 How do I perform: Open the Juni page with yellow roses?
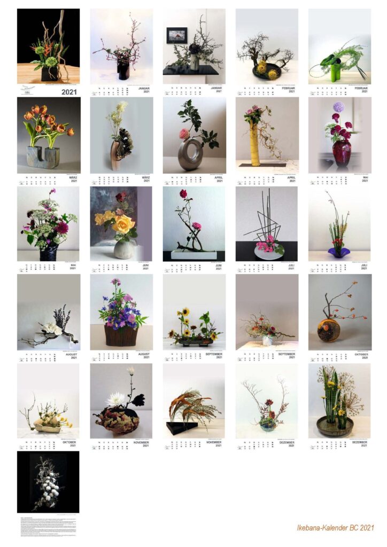pyautogui.click(x=121, y=230)
